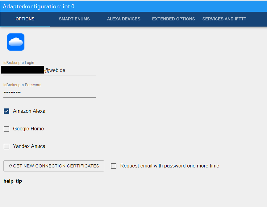267x207 pixels.
Task: Enable the Yandex Алиса checkbox
Action: click(6, 146)
